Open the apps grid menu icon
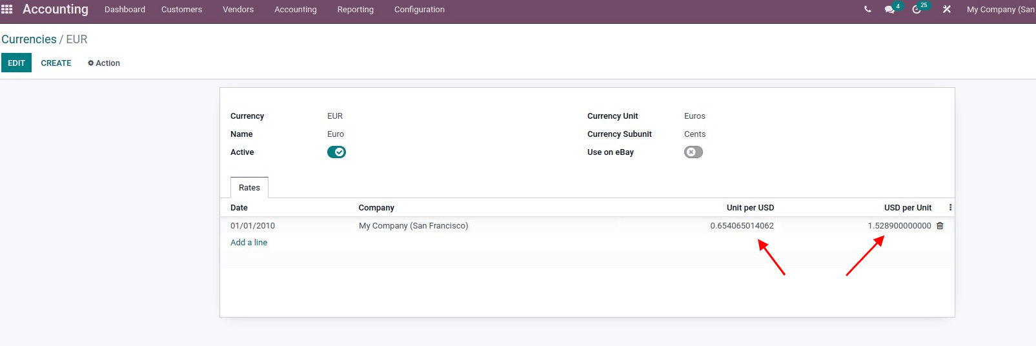 [x=7, y=9]
